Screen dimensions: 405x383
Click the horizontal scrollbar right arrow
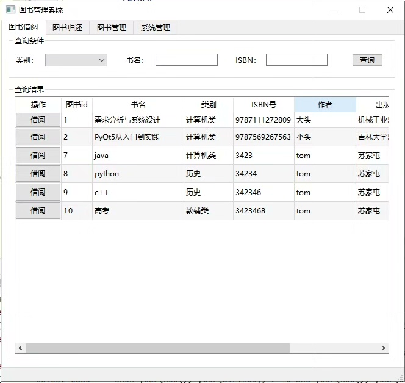(x=384, y=348)
